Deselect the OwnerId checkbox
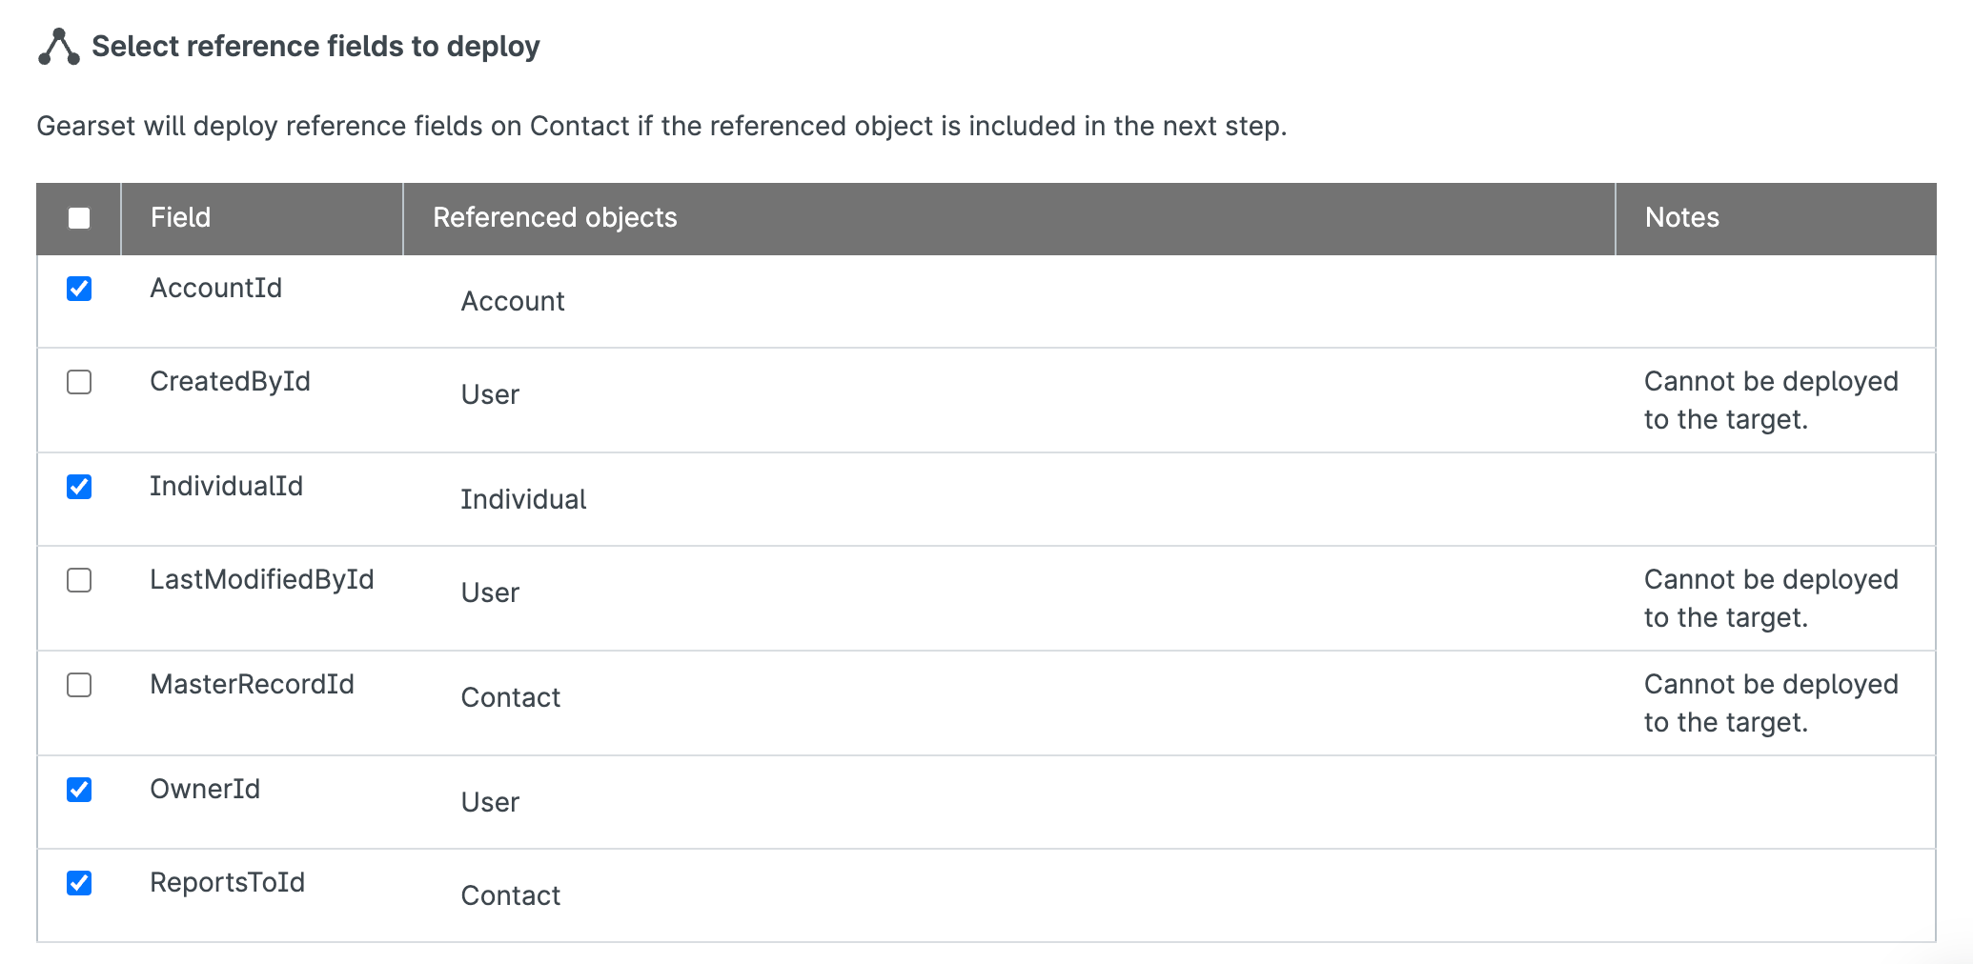 (79, 790)
